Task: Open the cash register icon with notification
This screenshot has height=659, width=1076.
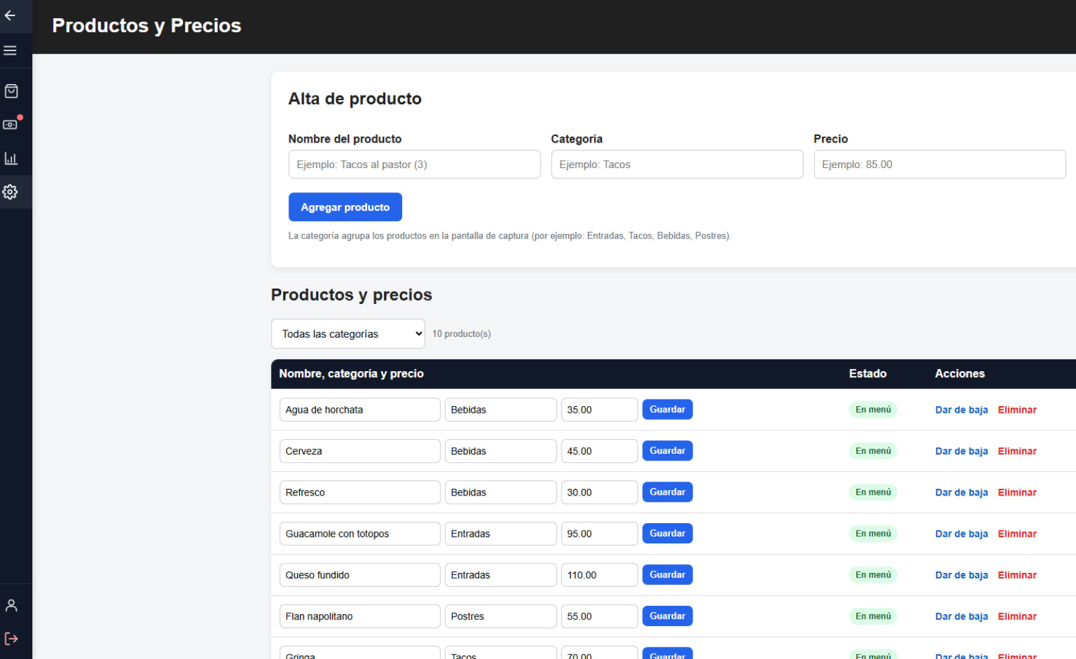Action: [x=11, y=124]
